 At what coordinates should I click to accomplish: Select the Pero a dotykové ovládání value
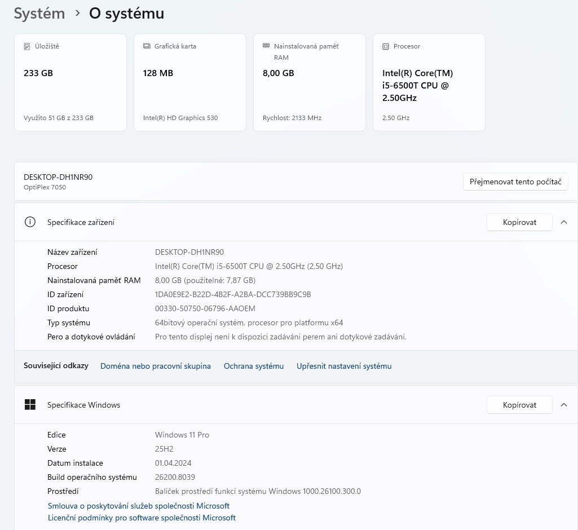280,337
